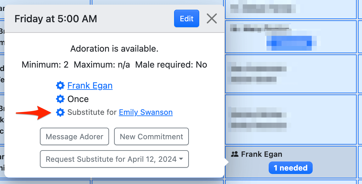
Task: Click the blue "1 needed" badge
Action: coord(290,168)
